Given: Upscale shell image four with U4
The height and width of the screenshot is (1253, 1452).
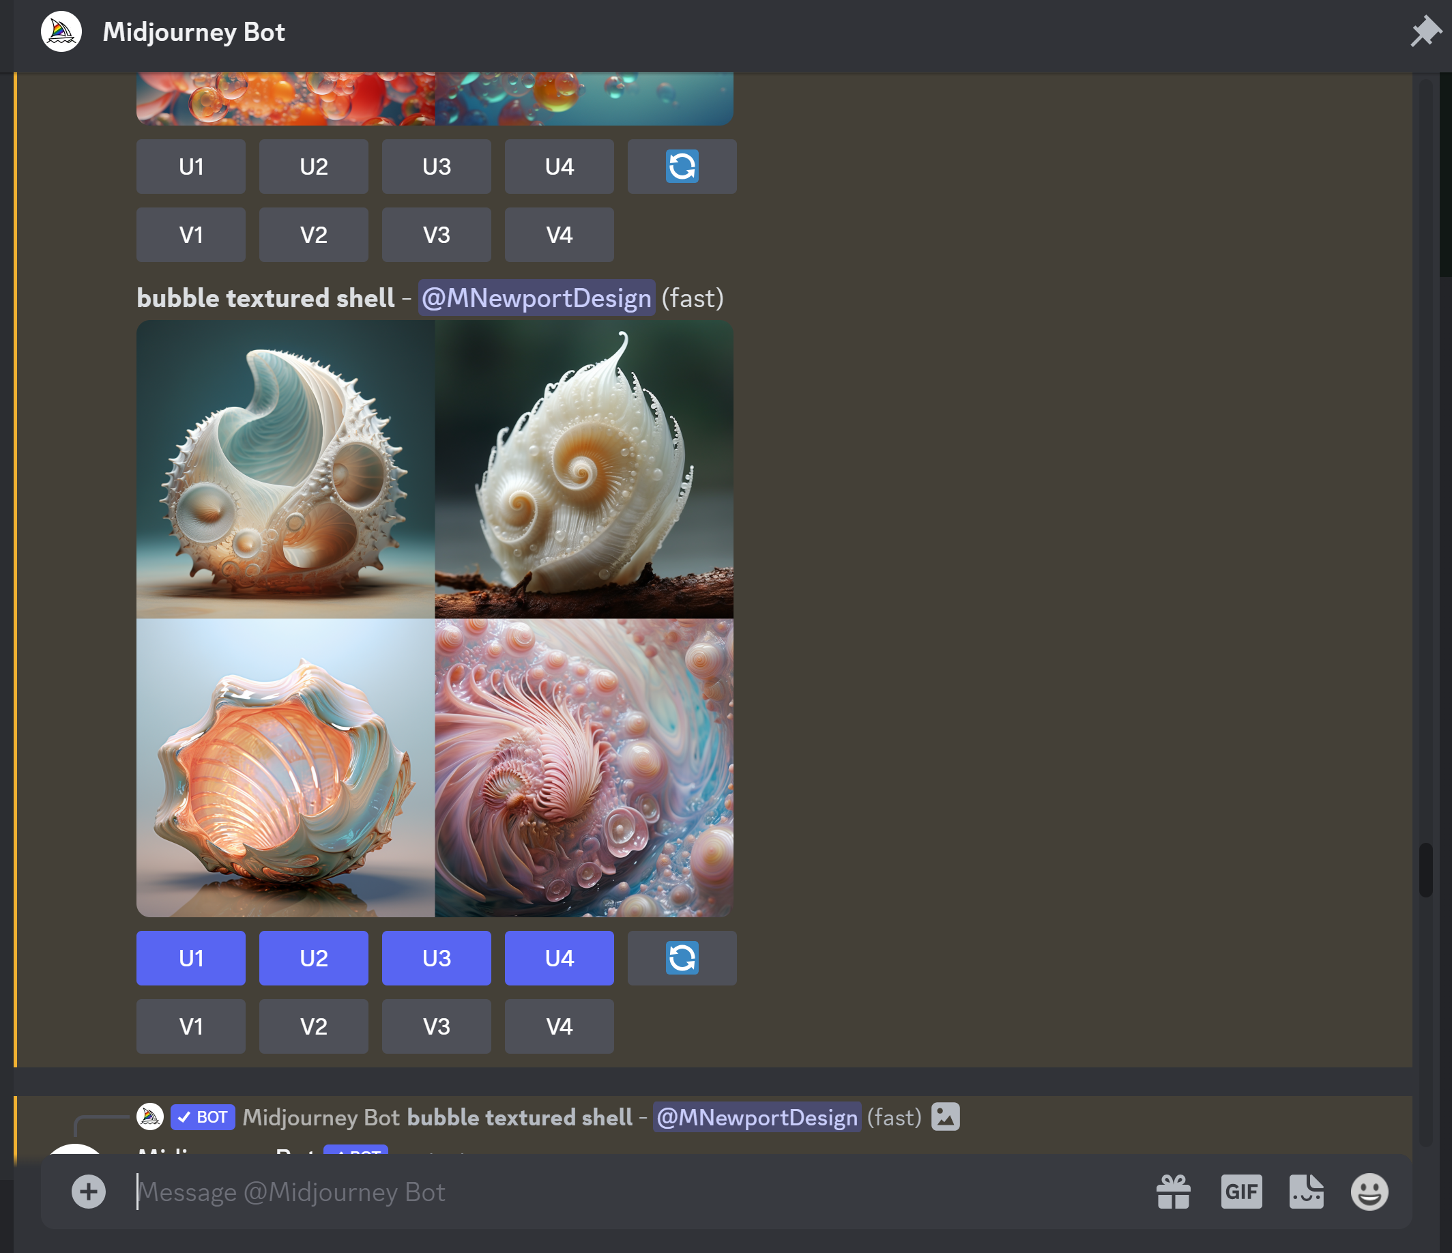Looking at the screenshot, I should point(559,958).
